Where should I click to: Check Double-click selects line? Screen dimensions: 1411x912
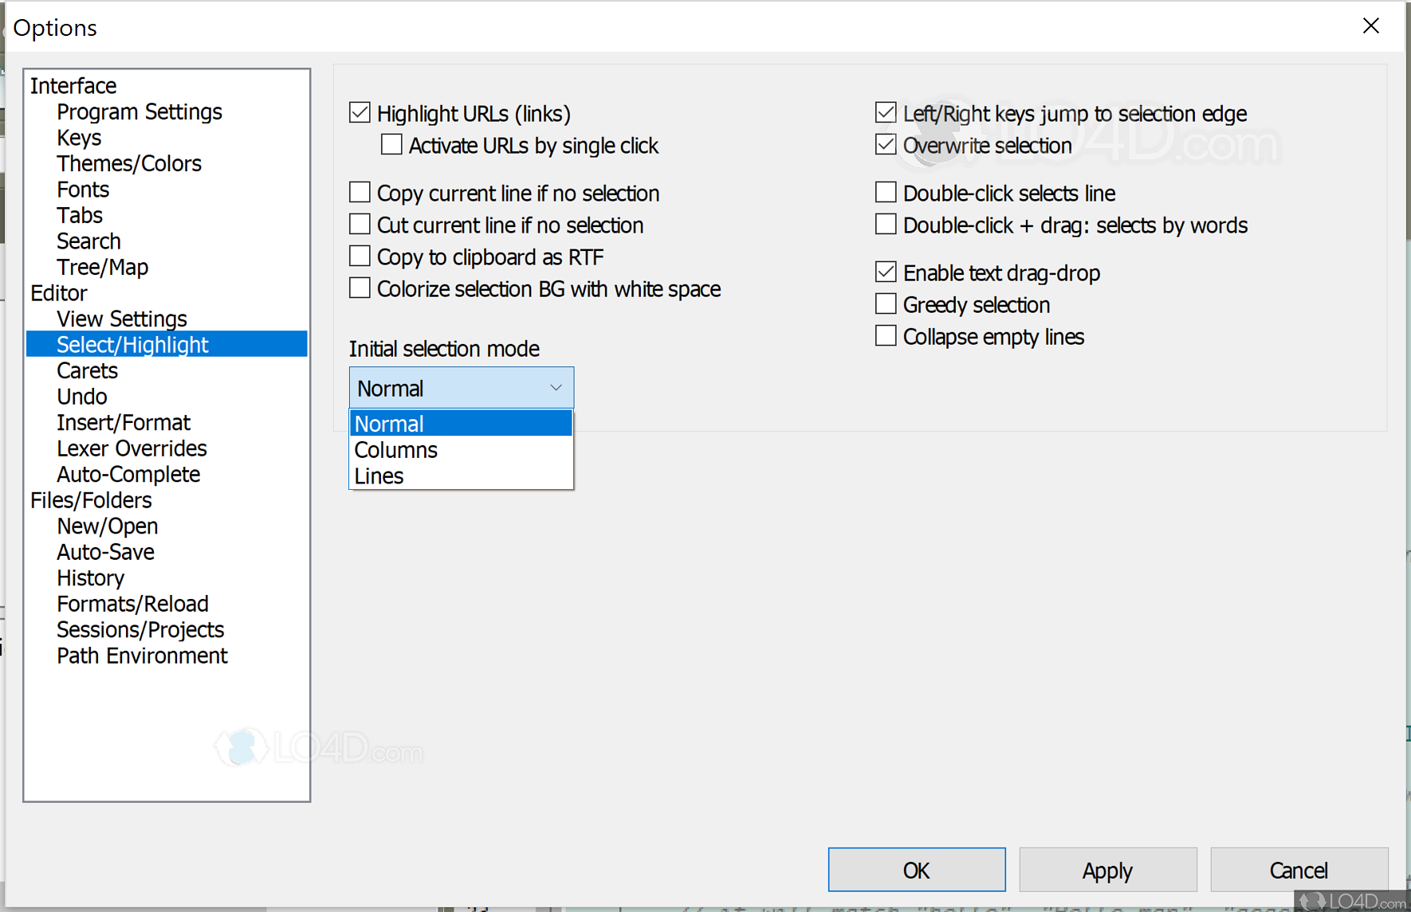(x=885, y=192)
